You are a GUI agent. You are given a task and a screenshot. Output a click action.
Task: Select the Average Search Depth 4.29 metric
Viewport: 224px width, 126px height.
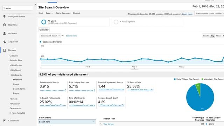tap(111, 102)
